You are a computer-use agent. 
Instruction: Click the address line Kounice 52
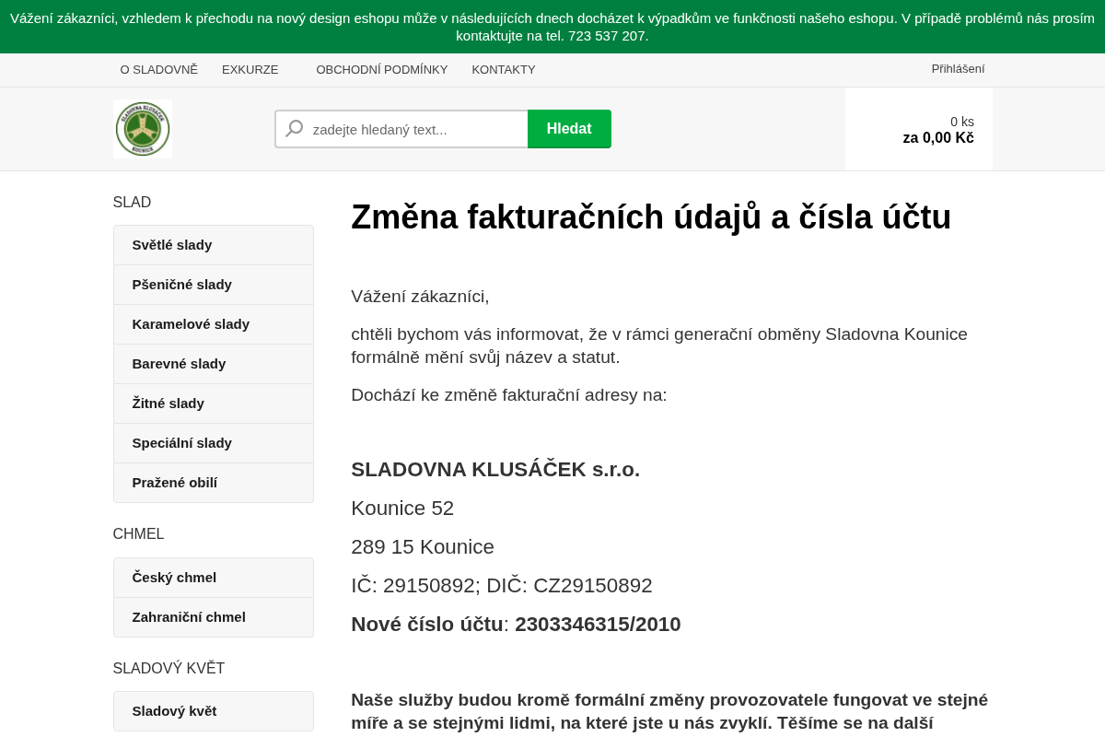tap(402, 509)
